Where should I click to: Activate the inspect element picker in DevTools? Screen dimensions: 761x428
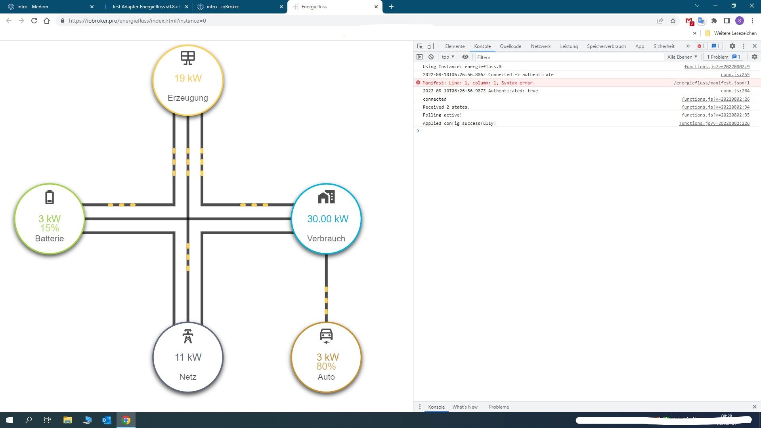click(420, 46)
